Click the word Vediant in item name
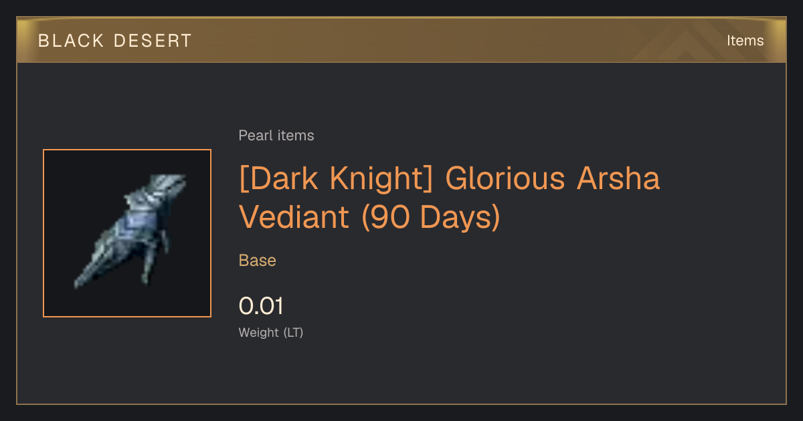Screen dimensions: 803x421 point(295,217)
